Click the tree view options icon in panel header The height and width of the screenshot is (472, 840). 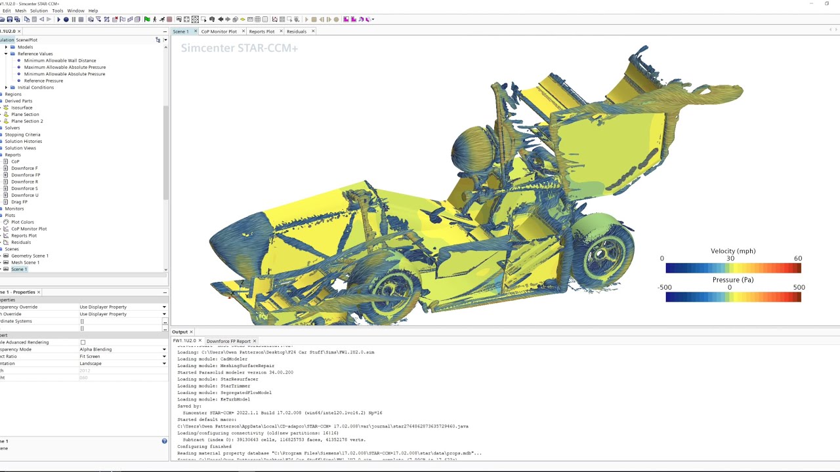pyautogui.click(x=157, y=40)
